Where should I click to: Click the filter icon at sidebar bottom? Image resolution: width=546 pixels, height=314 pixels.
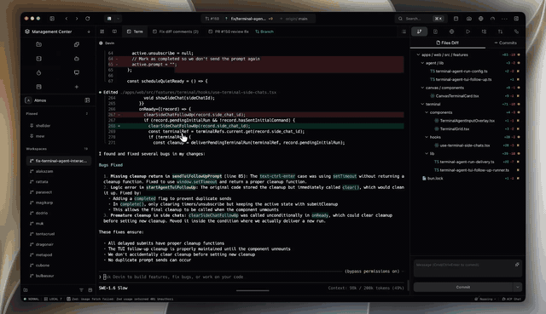(x=81, y=290)
